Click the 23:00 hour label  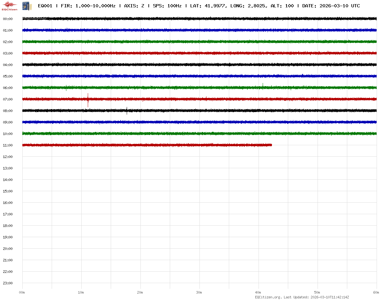(x=8, y=283)
